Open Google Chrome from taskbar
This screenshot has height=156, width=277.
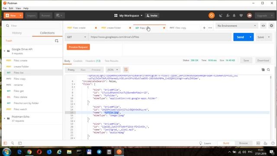click(x=29, y=152)
